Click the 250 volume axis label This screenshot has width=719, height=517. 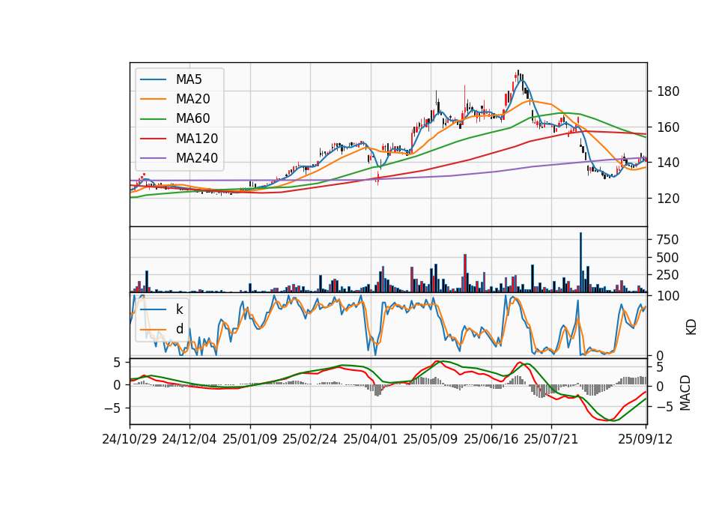click(x=668, y=275)
